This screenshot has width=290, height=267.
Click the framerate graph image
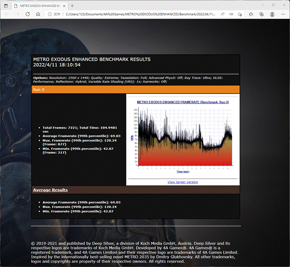pyautogui.click(x=182, y=139)
